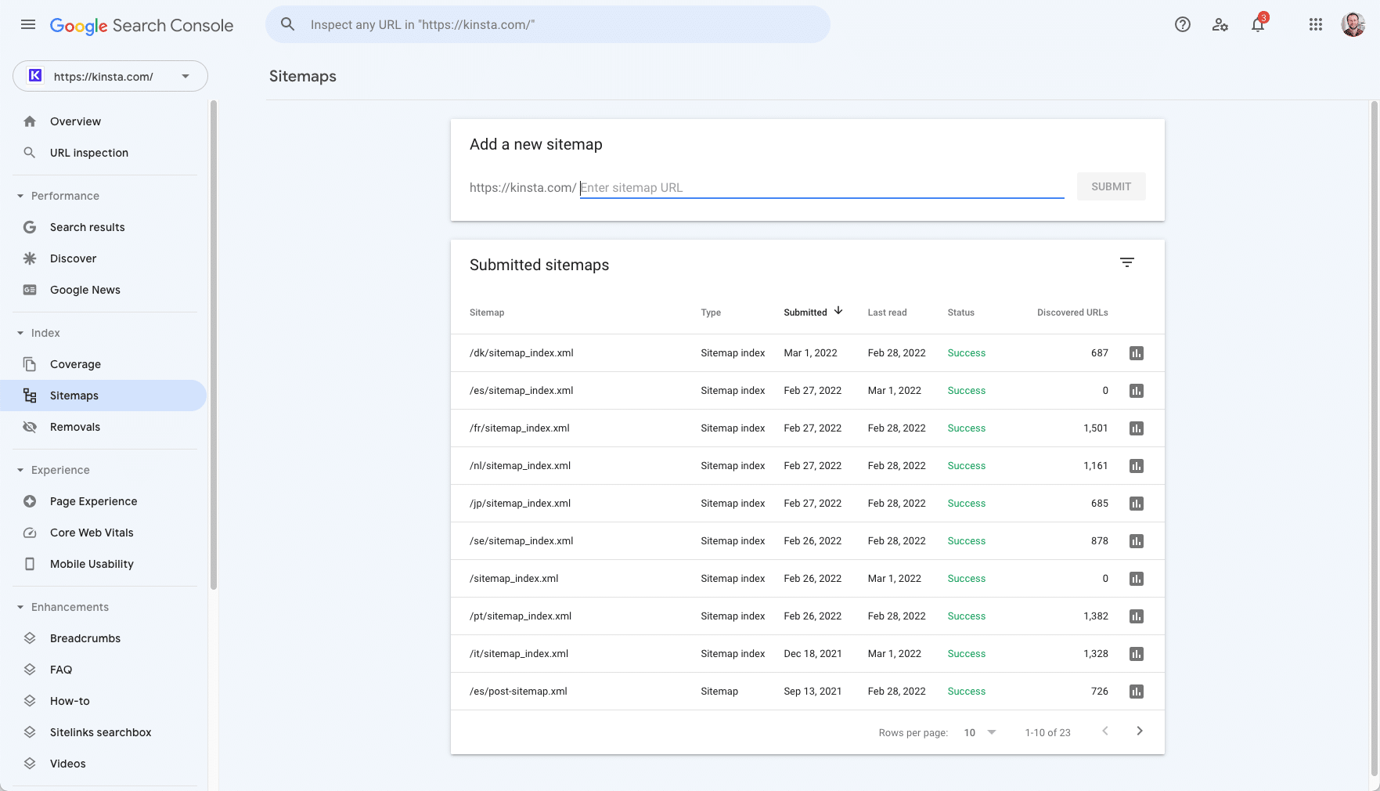Open the notifications bell
1380x791 pixels.
[x=1257, y=24]
